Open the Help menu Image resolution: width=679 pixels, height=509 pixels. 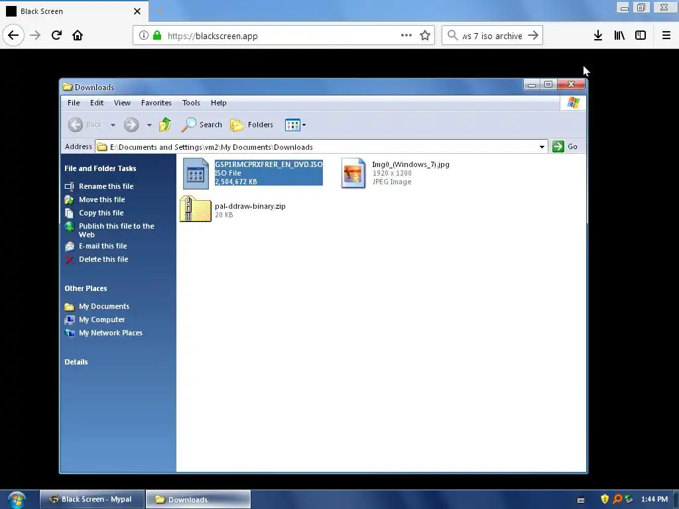click(219, 103)
